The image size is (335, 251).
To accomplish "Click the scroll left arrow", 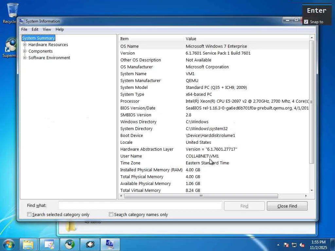I will (121, 196).
